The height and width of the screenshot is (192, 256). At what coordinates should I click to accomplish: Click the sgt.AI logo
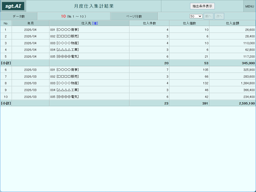point(13,6)
